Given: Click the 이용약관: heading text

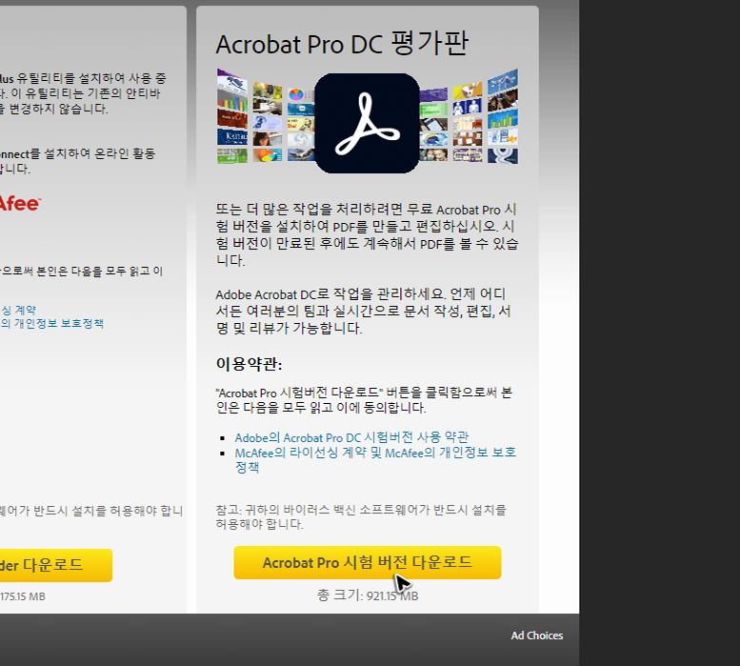Looking at the screenshot, I should (x=249, y=364).
